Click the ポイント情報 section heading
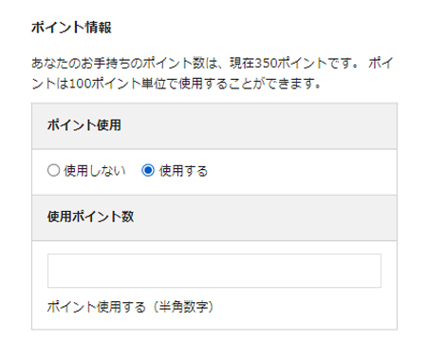Viewport: 446px width, 361px height. 71,28
